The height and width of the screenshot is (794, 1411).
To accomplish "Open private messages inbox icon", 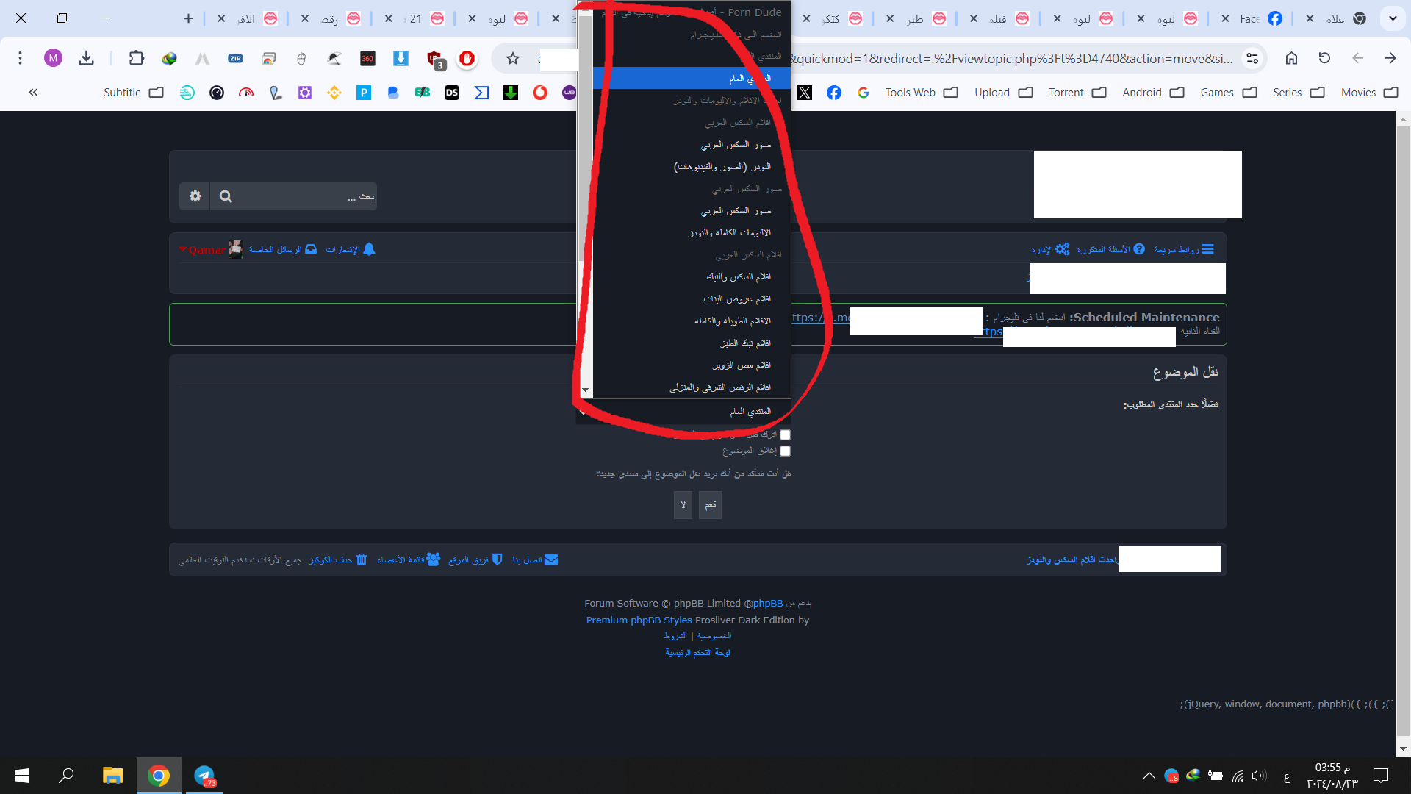I will pyautogui.click(x=311, y=250).
